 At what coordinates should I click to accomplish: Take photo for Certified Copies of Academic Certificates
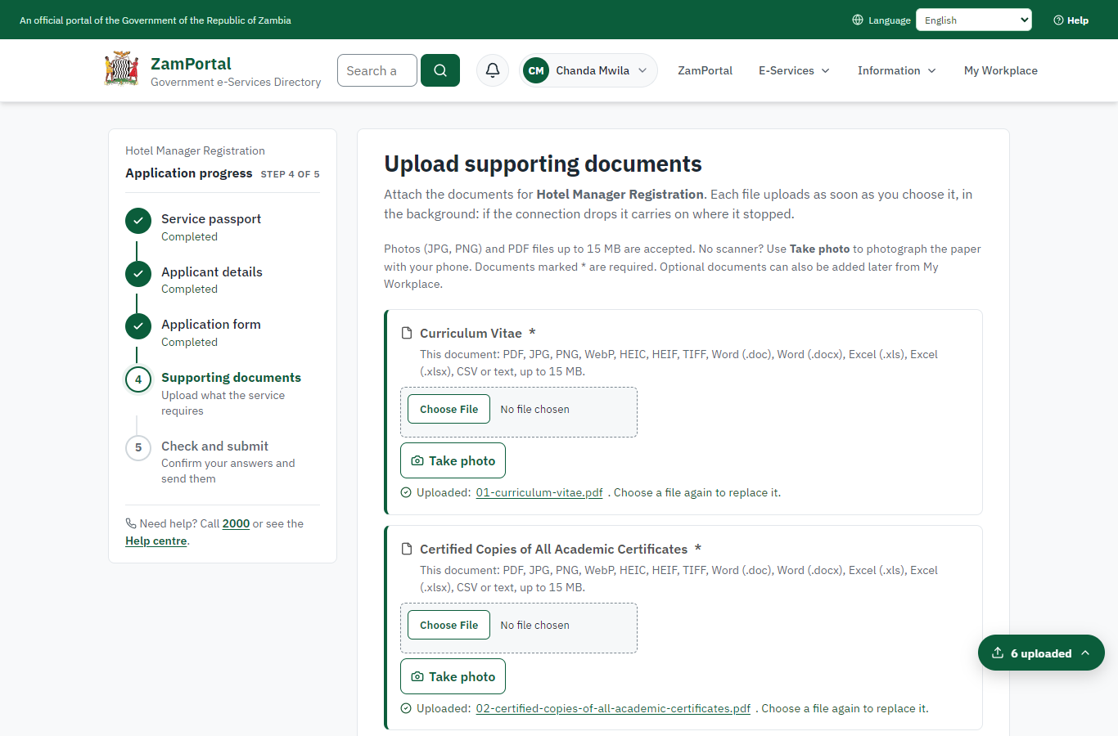pyautogui.click(x=453, y=676)
